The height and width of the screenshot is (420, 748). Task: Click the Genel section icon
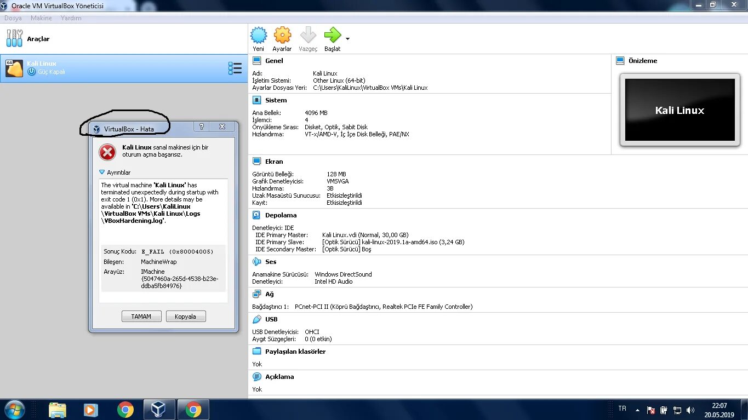256,61
